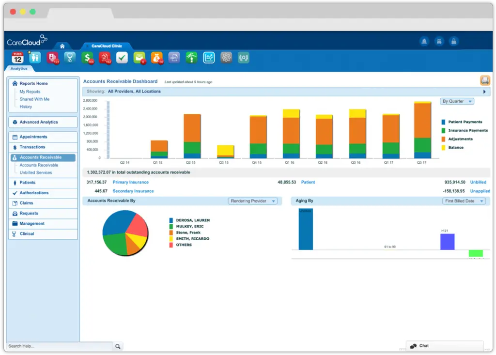The width and height of the screenshot is (496, 355).
Task: Click the Patient Payments legend swatch
Action: [443, 122]
